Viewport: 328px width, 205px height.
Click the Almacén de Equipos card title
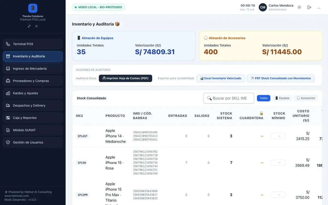point(95,38)
